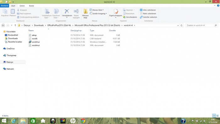Open the recent locations dropdown arrow
Screen dimensions: 220x124
(12, 25)
